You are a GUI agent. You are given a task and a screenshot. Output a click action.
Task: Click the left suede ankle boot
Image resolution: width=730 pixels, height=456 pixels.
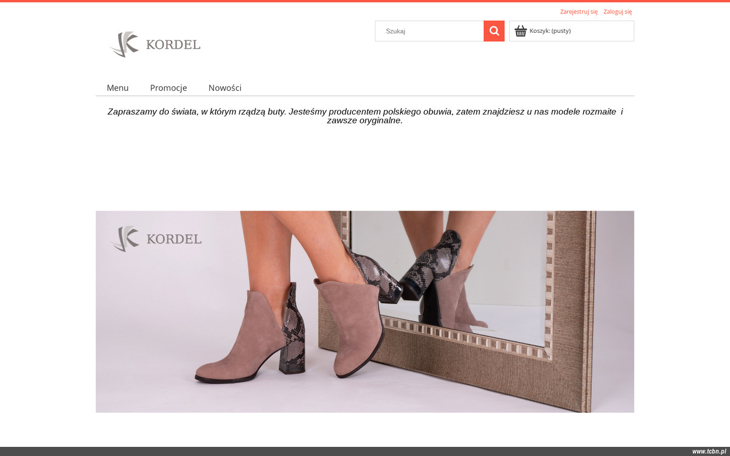coord(249,335)
